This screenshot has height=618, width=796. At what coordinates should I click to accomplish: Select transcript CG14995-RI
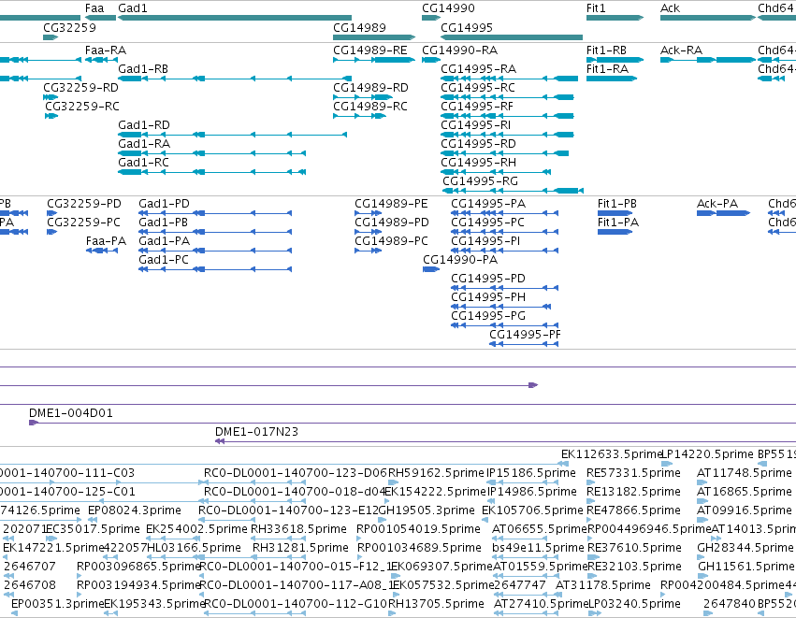click(507, 135)
